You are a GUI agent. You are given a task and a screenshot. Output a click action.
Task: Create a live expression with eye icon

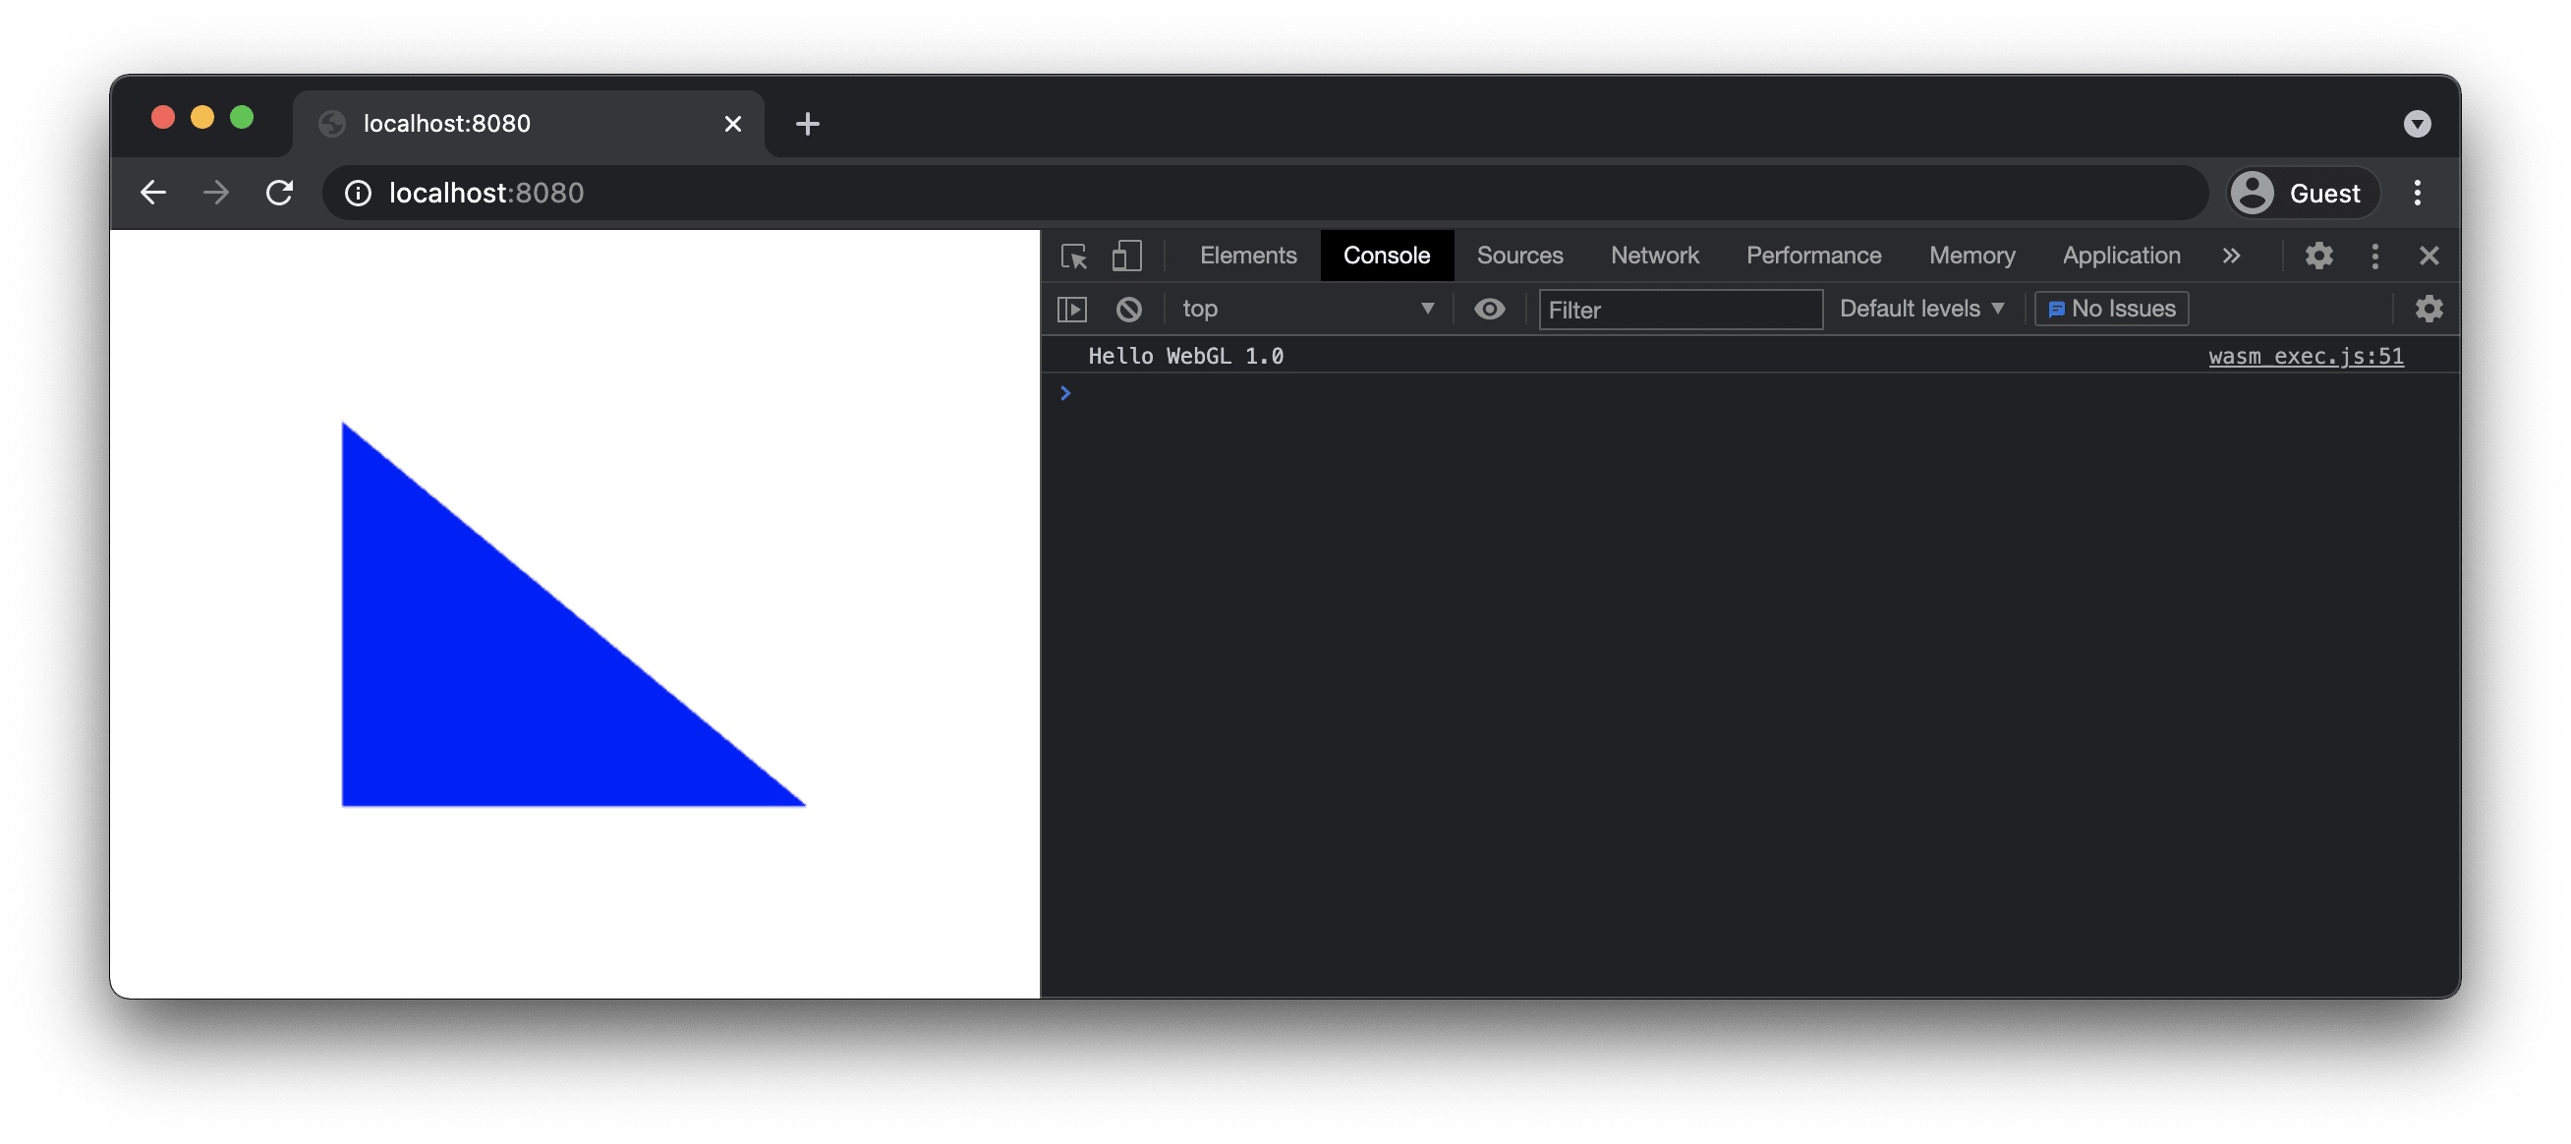(1489, 310)
